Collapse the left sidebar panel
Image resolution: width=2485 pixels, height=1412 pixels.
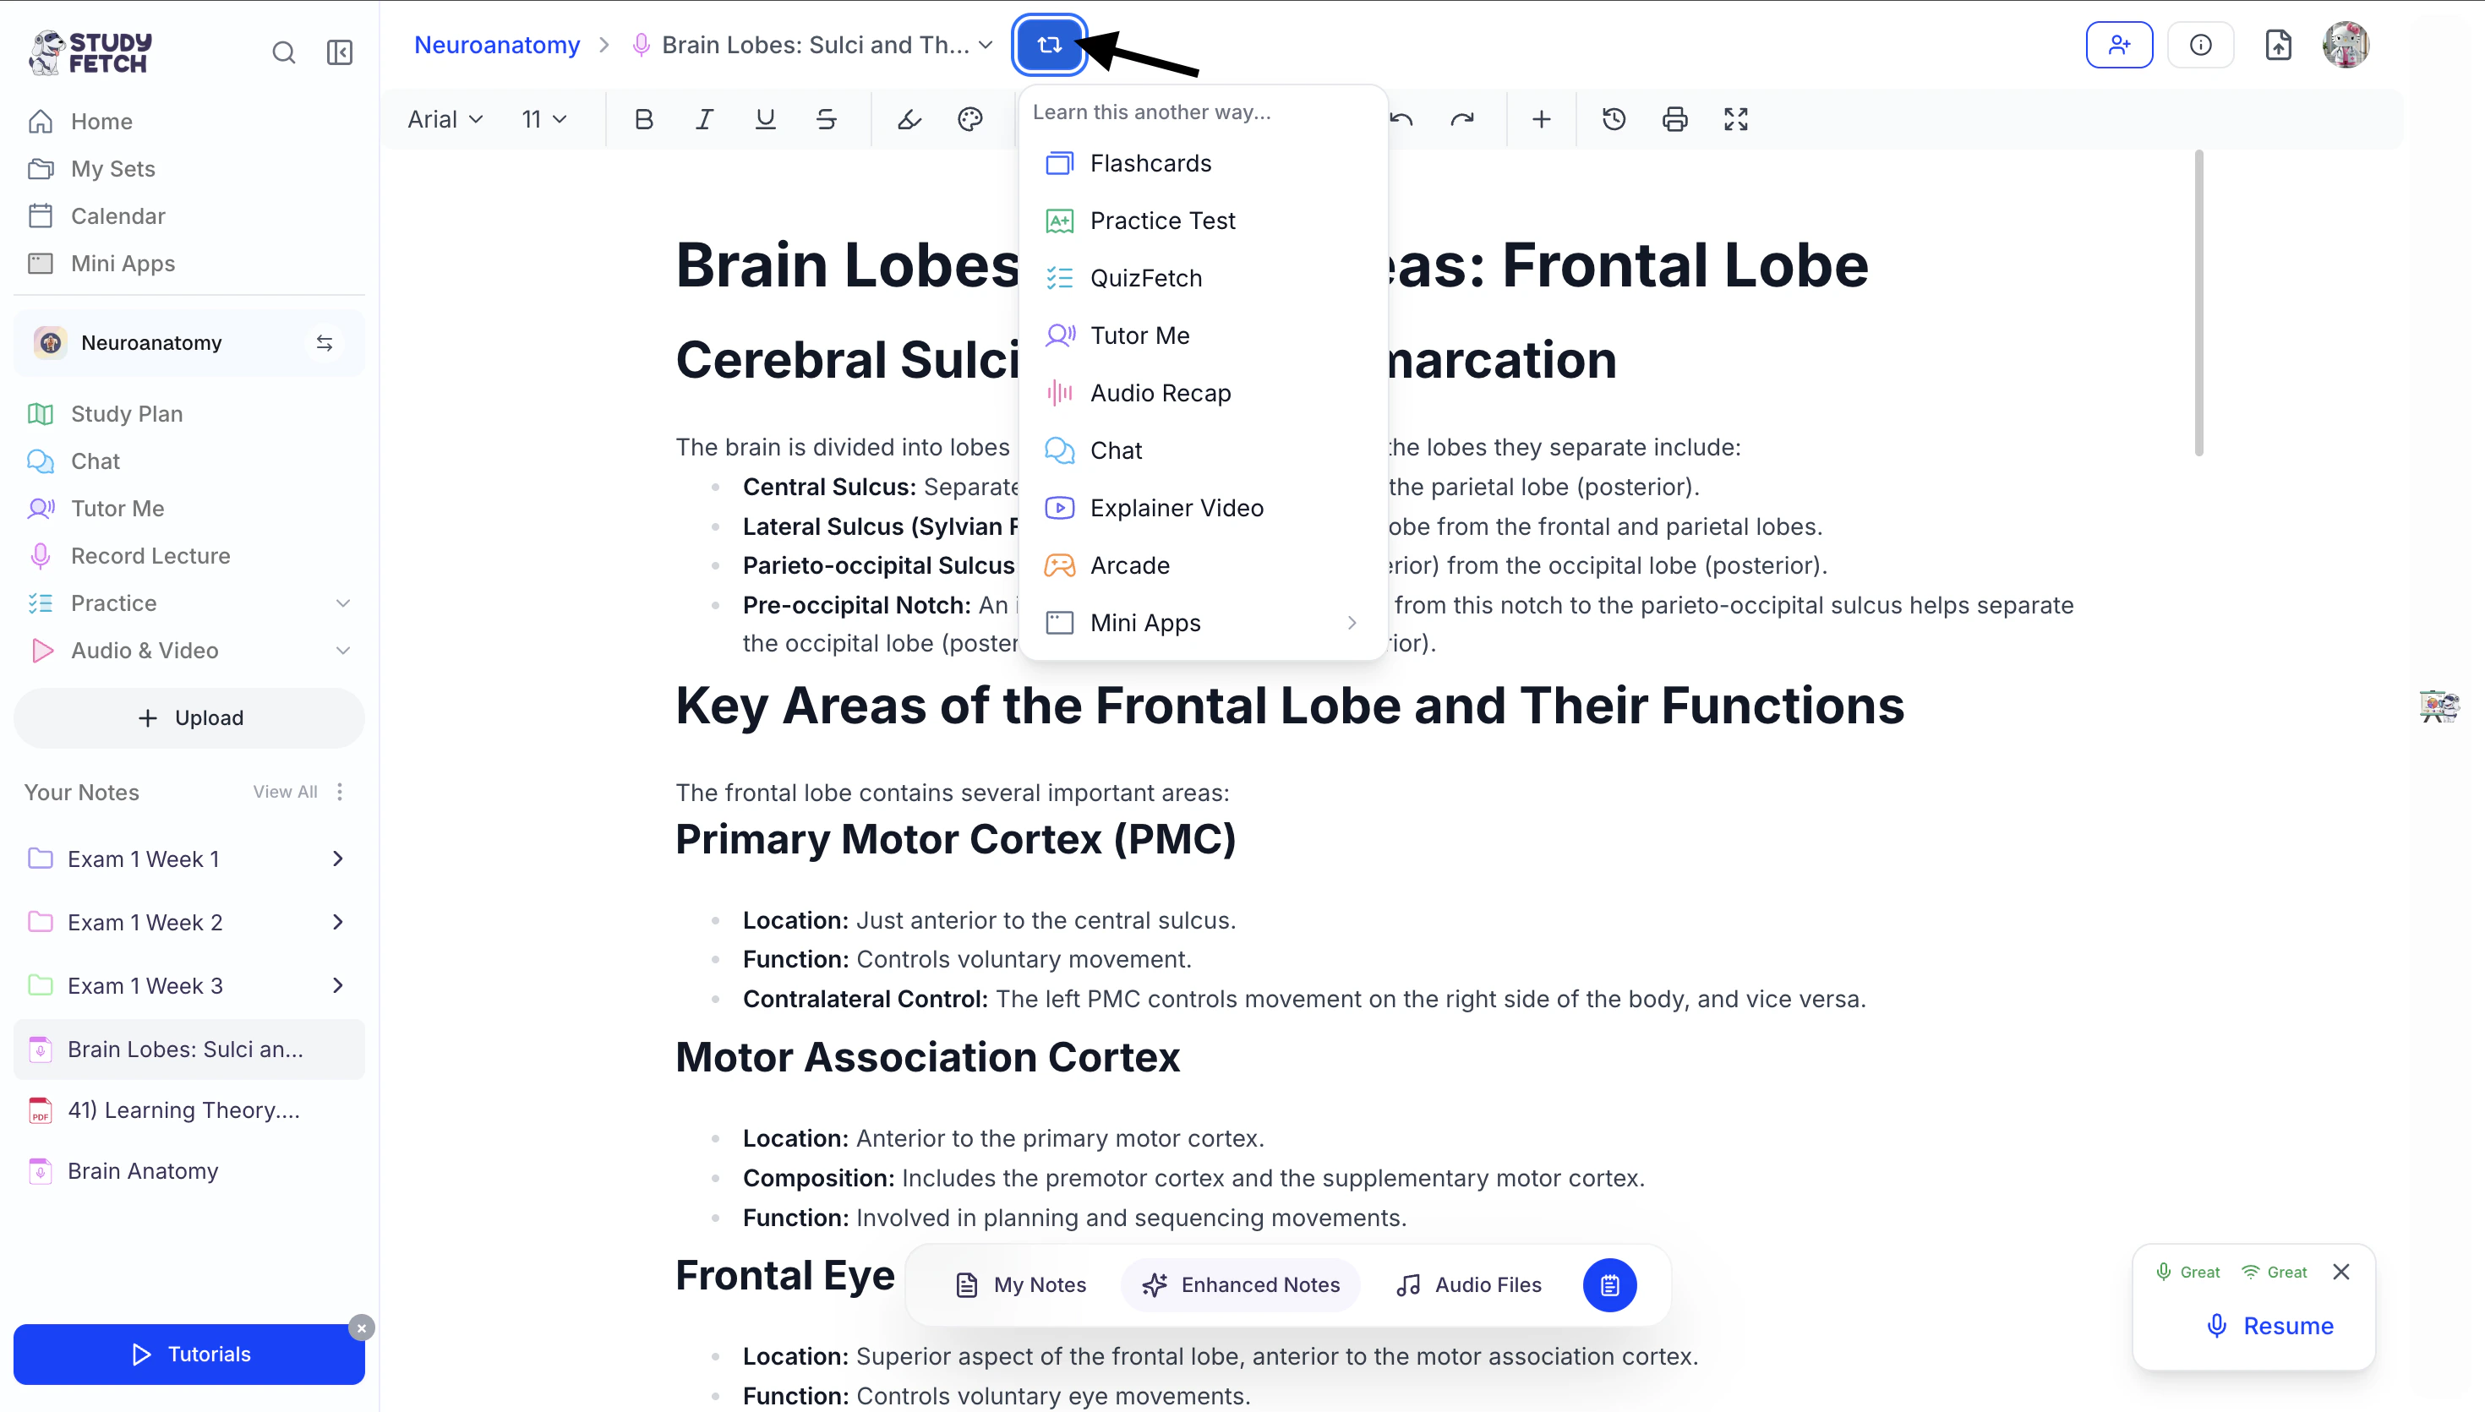click(340, 52)
